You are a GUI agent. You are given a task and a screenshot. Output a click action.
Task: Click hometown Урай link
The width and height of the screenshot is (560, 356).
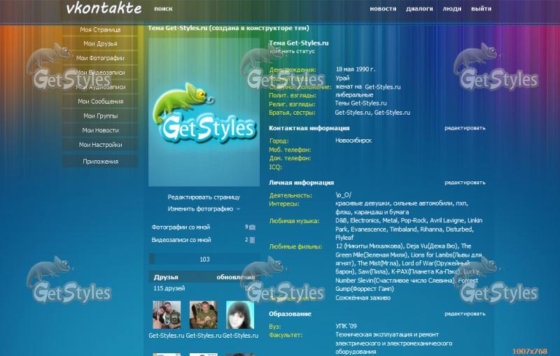(x=342, y=78)
